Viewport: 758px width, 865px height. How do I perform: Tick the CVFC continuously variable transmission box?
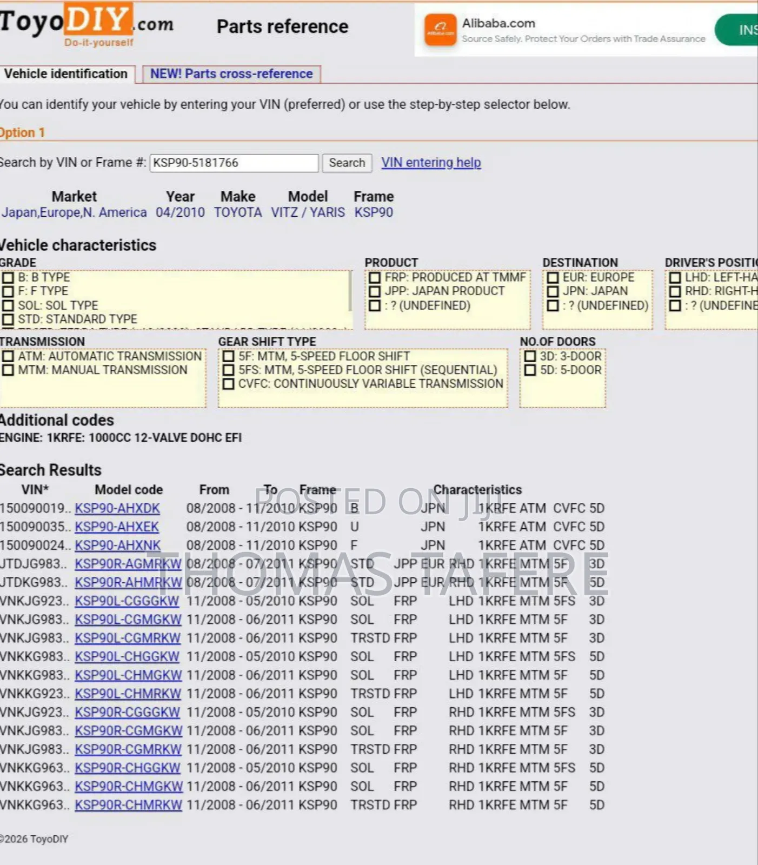click(x=229, y=384)
